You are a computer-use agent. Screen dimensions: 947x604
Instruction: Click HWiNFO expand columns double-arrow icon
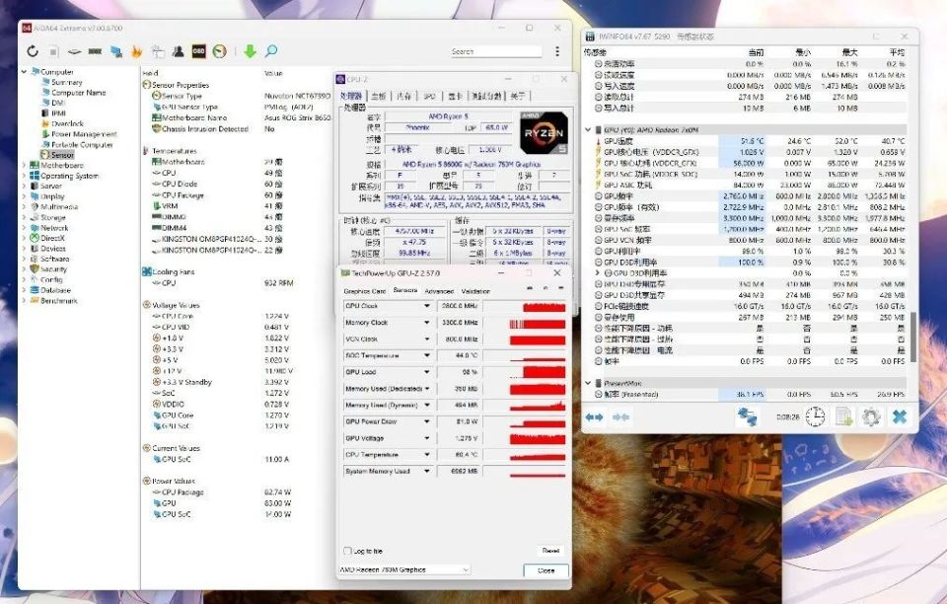[594, 416]
